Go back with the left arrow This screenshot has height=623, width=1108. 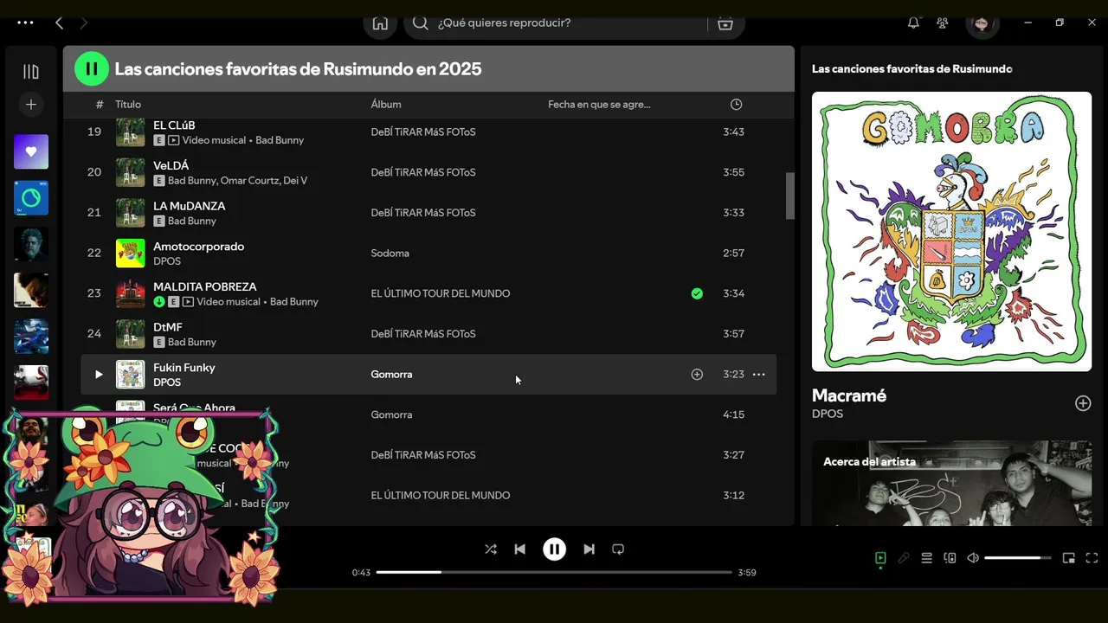point(59,23)
